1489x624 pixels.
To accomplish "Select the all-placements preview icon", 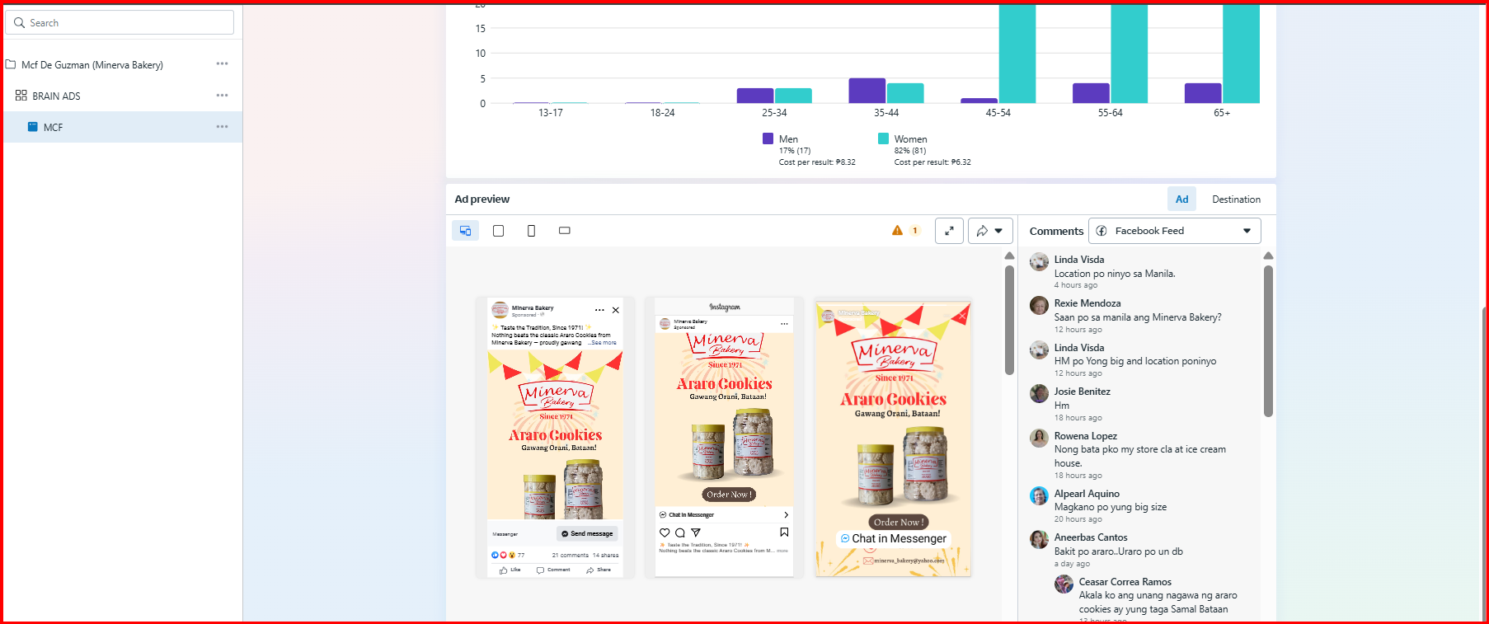I will pos(465,231).
